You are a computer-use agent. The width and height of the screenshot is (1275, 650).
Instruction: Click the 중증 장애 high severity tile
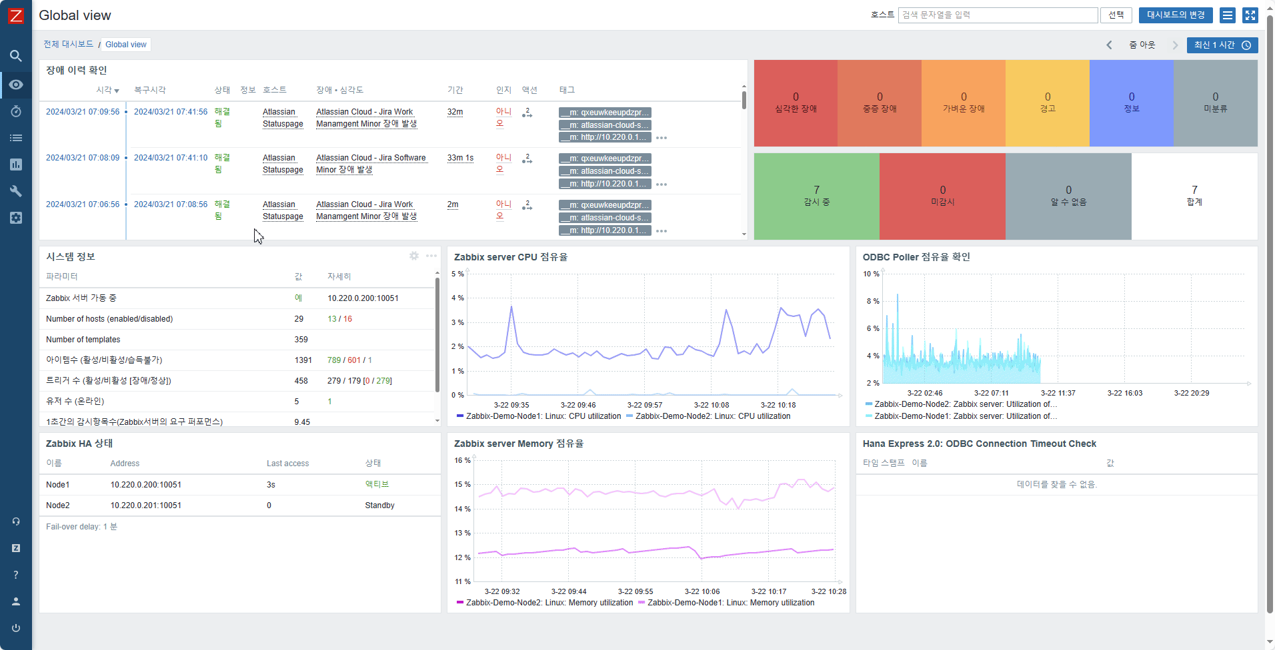click(x=880, y=103)
